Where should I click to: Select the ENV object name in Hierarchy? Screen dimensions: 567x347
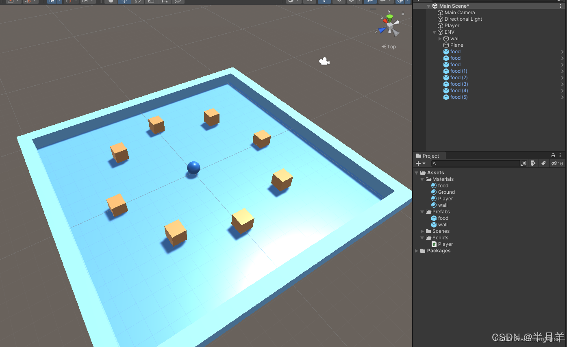click(x=450, y=32)
